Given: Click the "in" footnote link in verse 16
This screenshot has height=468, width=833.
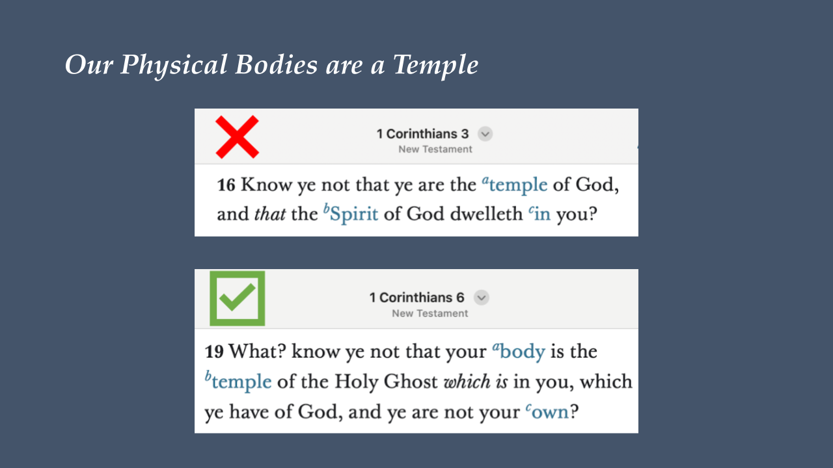Looking at the screenshot, I should point(541,214).
